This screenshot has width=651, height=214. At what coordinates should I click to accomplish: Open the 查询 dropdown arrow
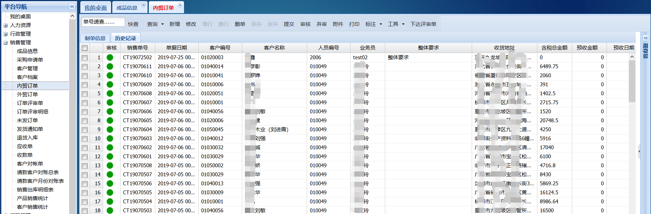pyautogui.click(x=162, y=24)
